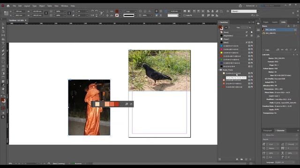300x168 pixels.
Task: Select the Direct Selection tool
Action: 3,28
